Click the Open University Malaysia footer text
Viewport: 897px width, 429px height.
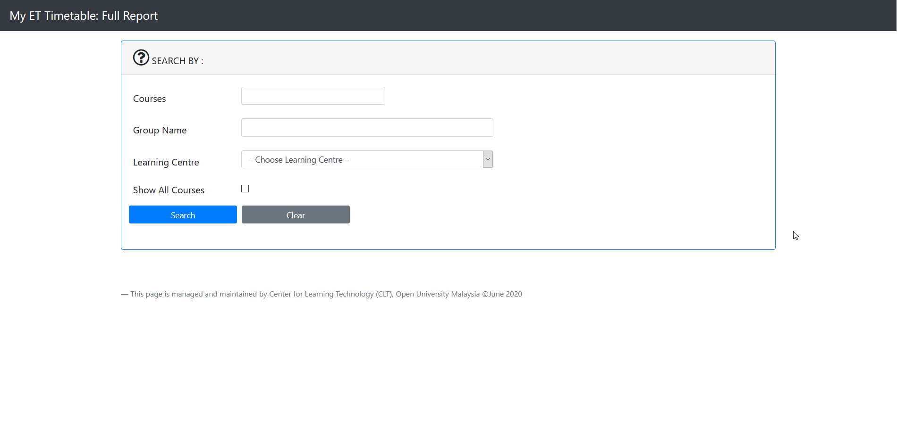[437, 294]
